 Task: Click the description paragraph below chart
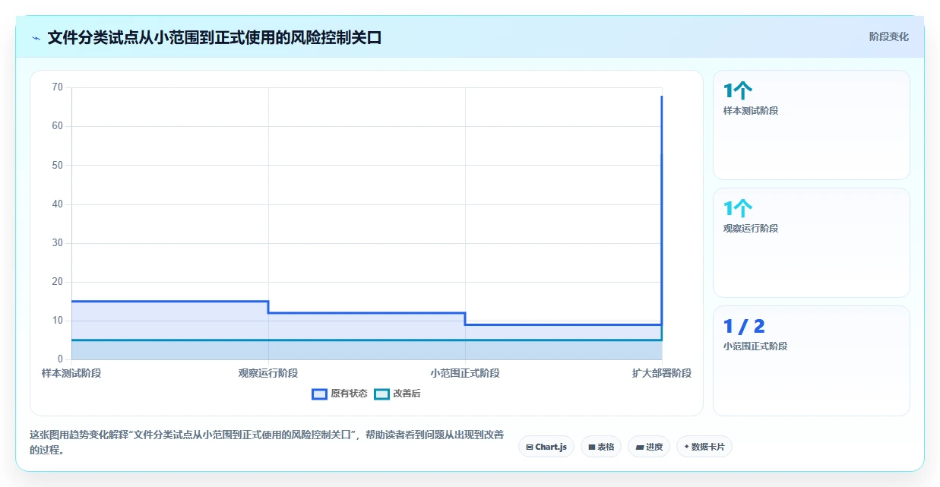(x=267, y=442)
